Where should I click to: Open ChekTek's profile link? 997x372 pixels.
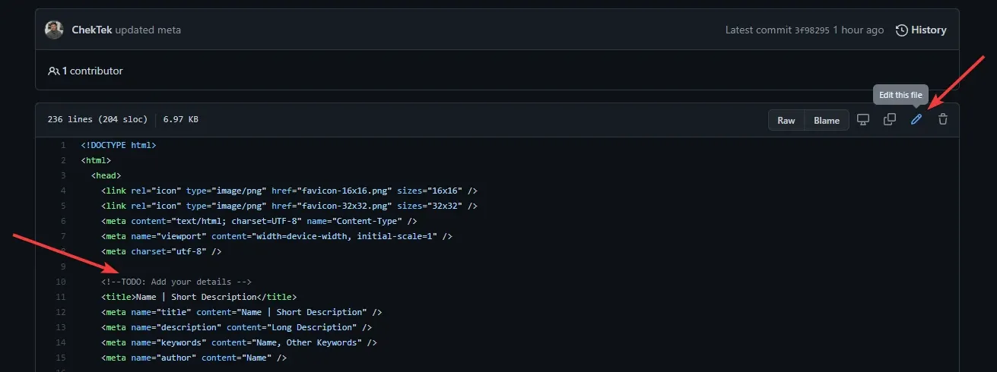pyautogui.click(x=91, y=30)
